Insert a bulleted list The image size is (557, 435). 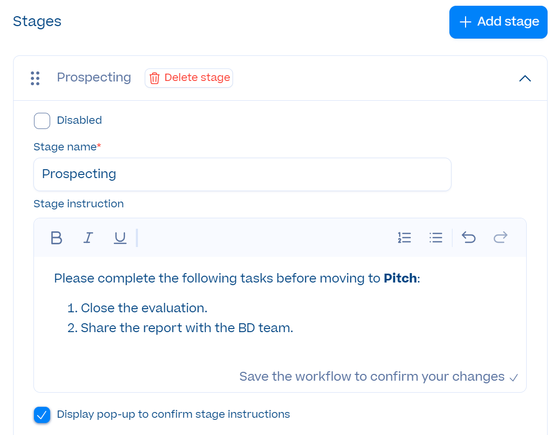coord(436,238)
